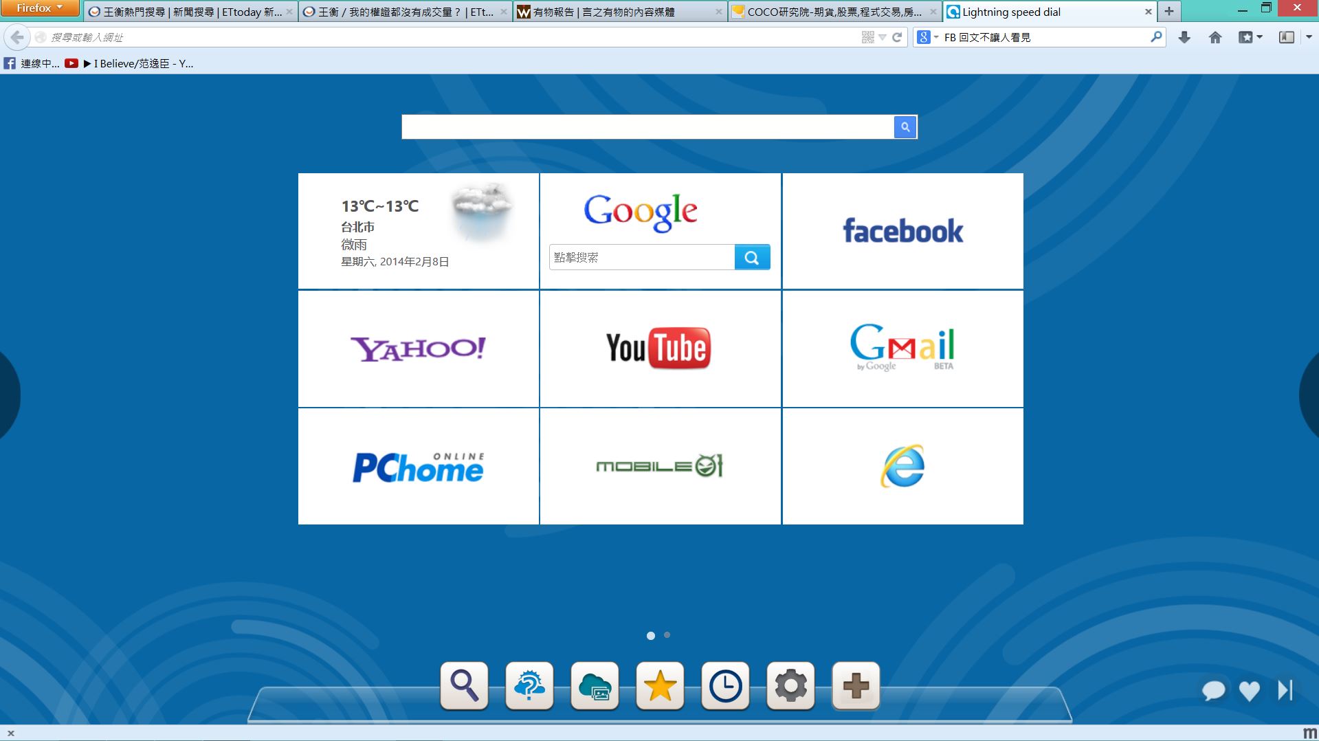1319x741 pixels.
Task: Switch to the ETtoday 新聞搜尋 tab
Action: 191,12
